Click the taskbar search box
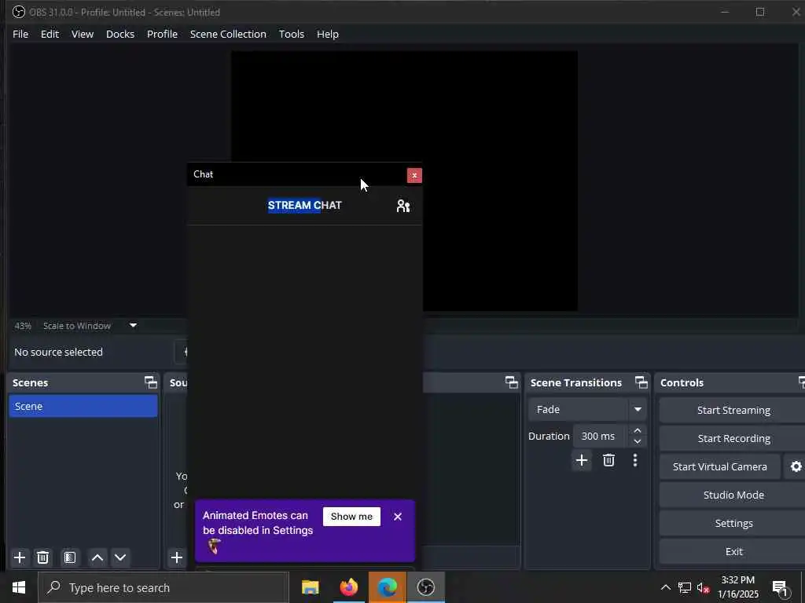The image size is (805, 603). (x=164, y=587)
